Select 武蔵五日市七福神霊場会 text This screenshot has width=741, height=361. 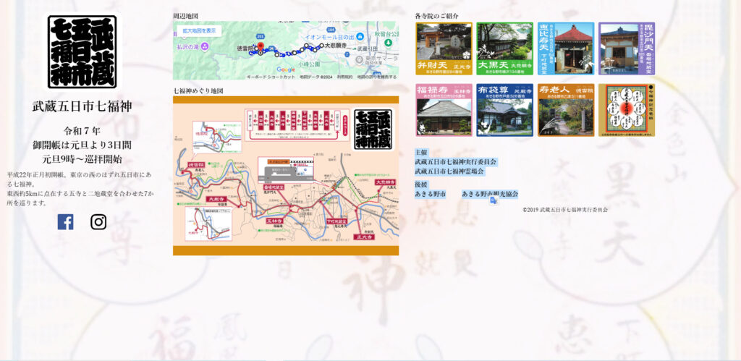[x=449, y=171]
